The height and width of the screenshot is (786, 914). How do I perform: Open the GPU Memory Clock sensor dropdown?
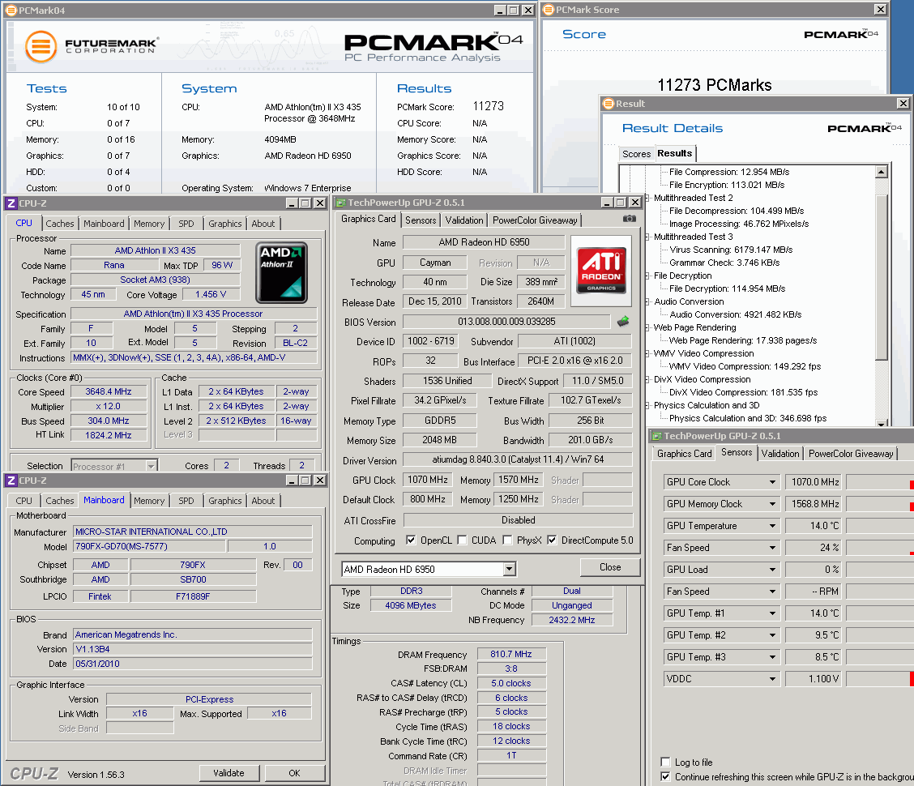coord(772,504)
